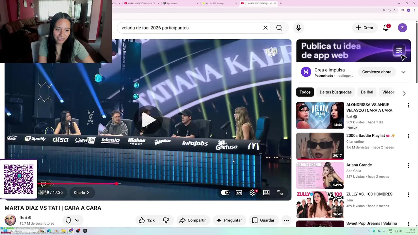
Task: Click the Ibai channel name
Action: (23, 218)
